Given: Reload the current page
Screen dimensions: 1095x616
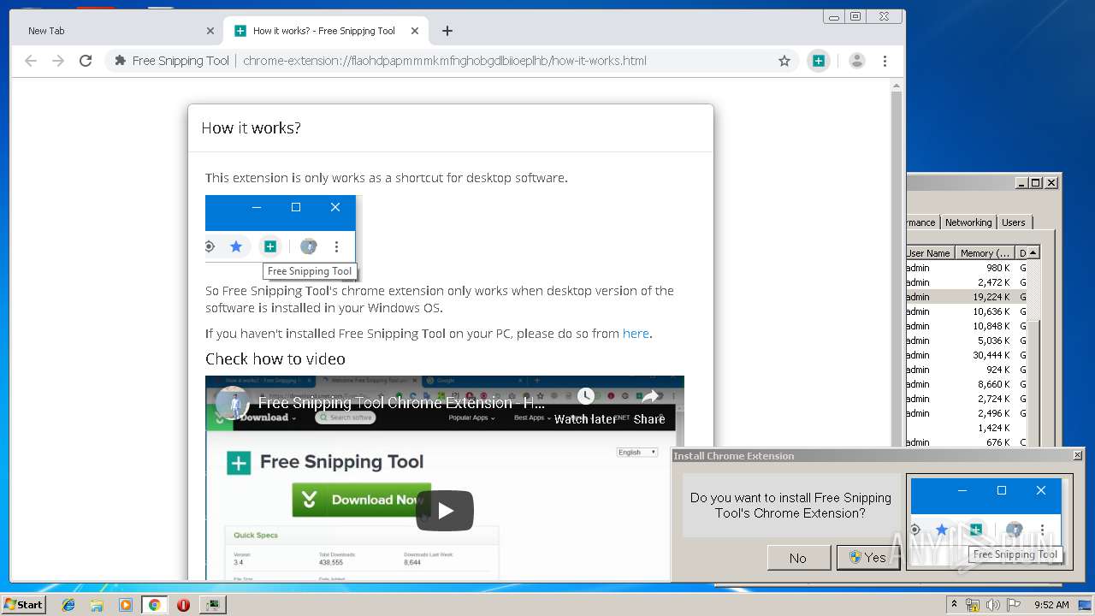Looking at the screenshot, I should [86, 61].
